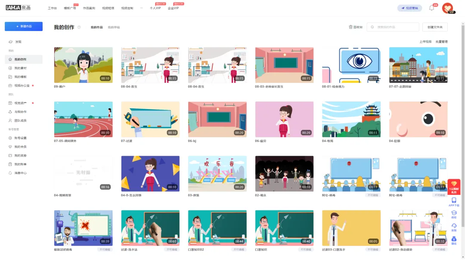This screenshot has width=465, height=260.
Task: Open the 教程 tutorial floating icon
Action: (454, 215)
